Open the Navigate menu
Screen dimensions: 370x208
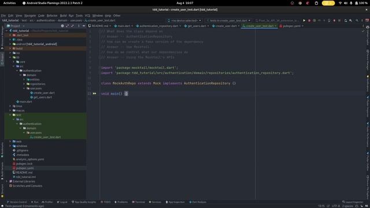[x=30, y=16]
